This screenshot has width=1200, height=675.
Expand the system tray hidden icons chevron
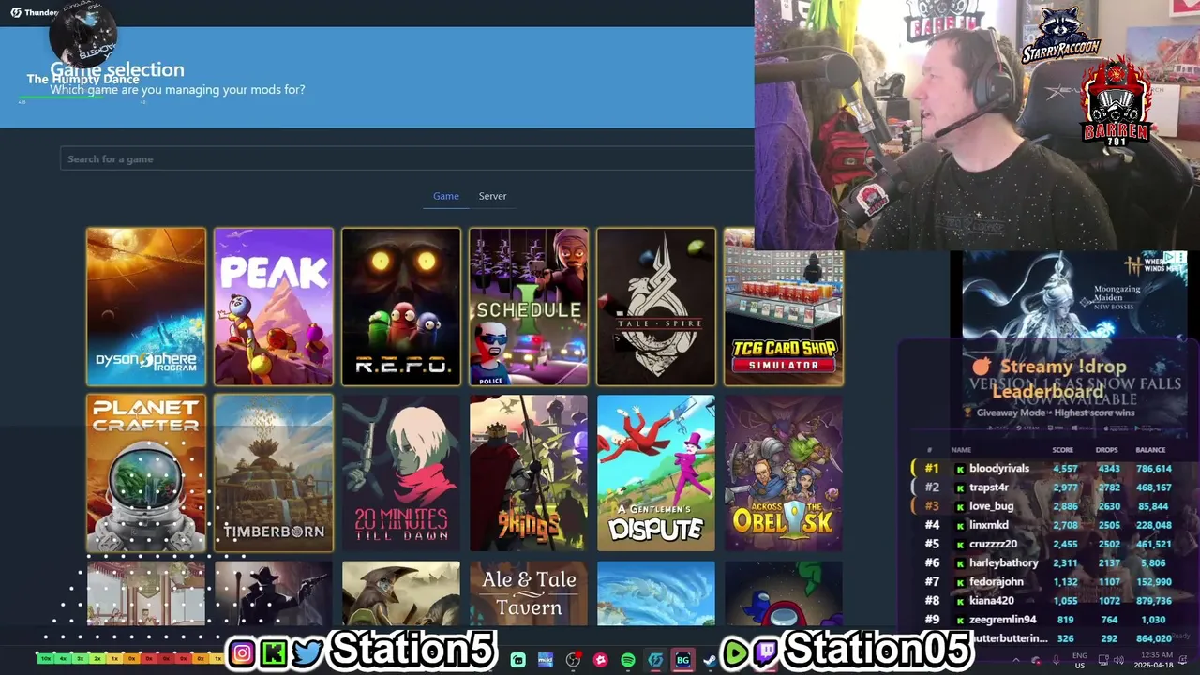coord(1016,660)
